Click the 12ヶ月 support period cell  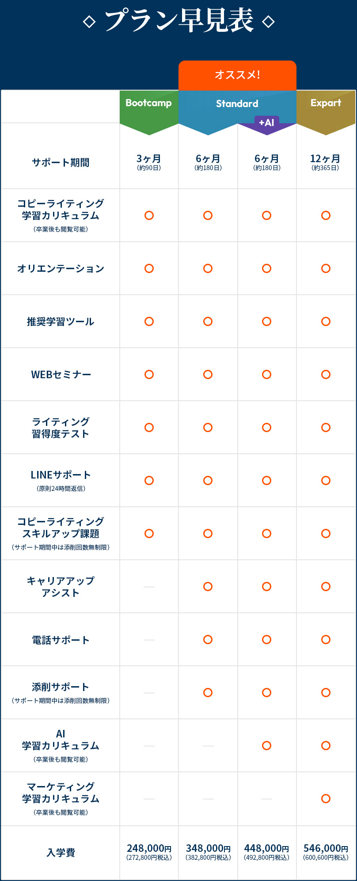click(326, 162)
